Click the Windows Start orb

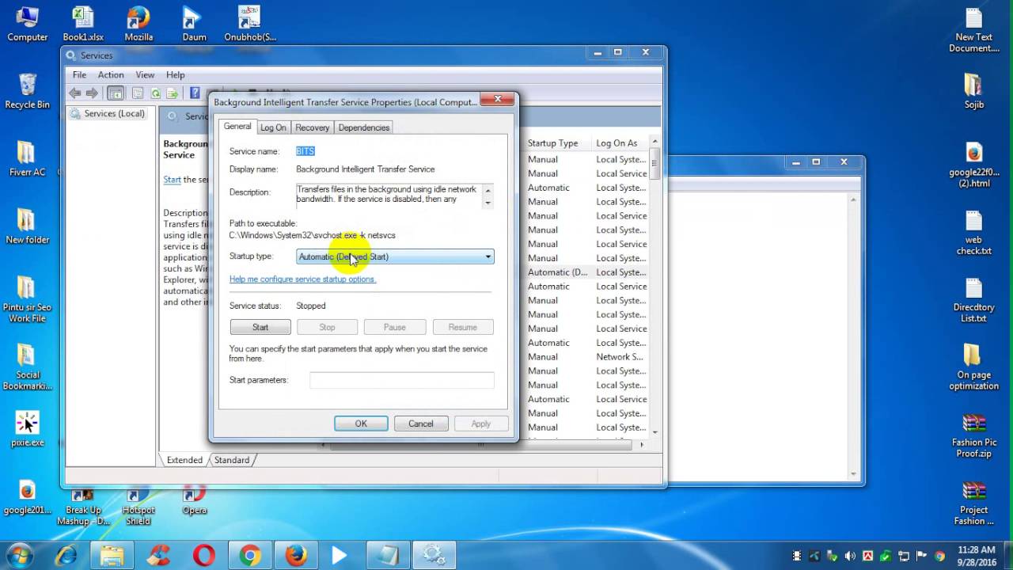coord(19,555)
